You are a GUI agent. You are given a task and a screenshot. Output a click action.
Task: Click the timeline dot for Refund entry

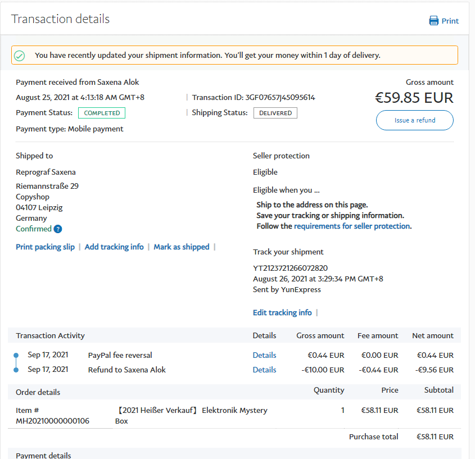click(x=16, y=370)
